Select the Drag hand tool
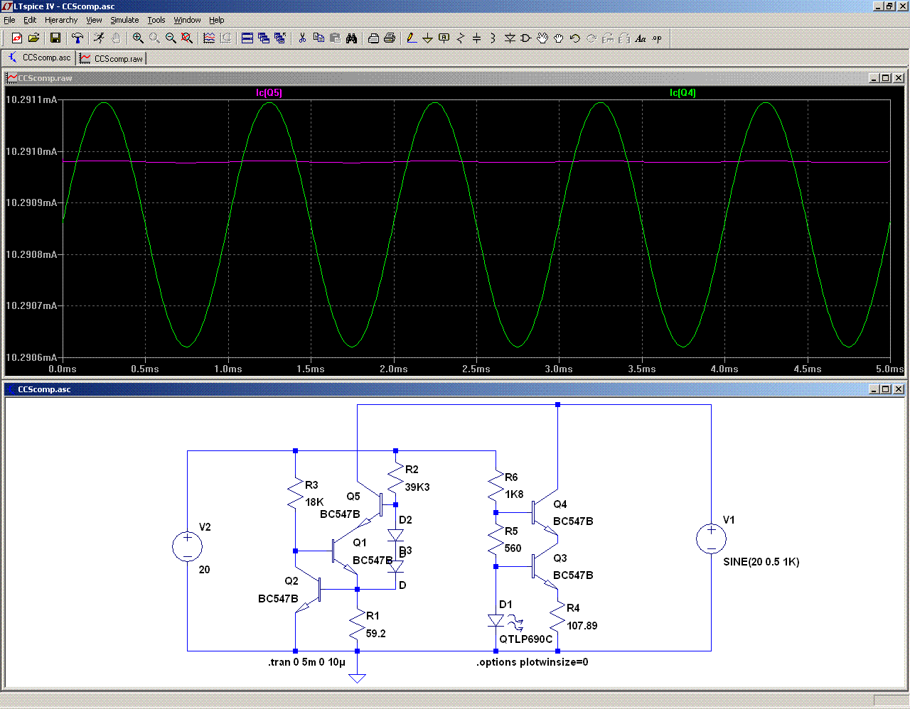Viewport: 910px width, 709px height. pos(559,38)
